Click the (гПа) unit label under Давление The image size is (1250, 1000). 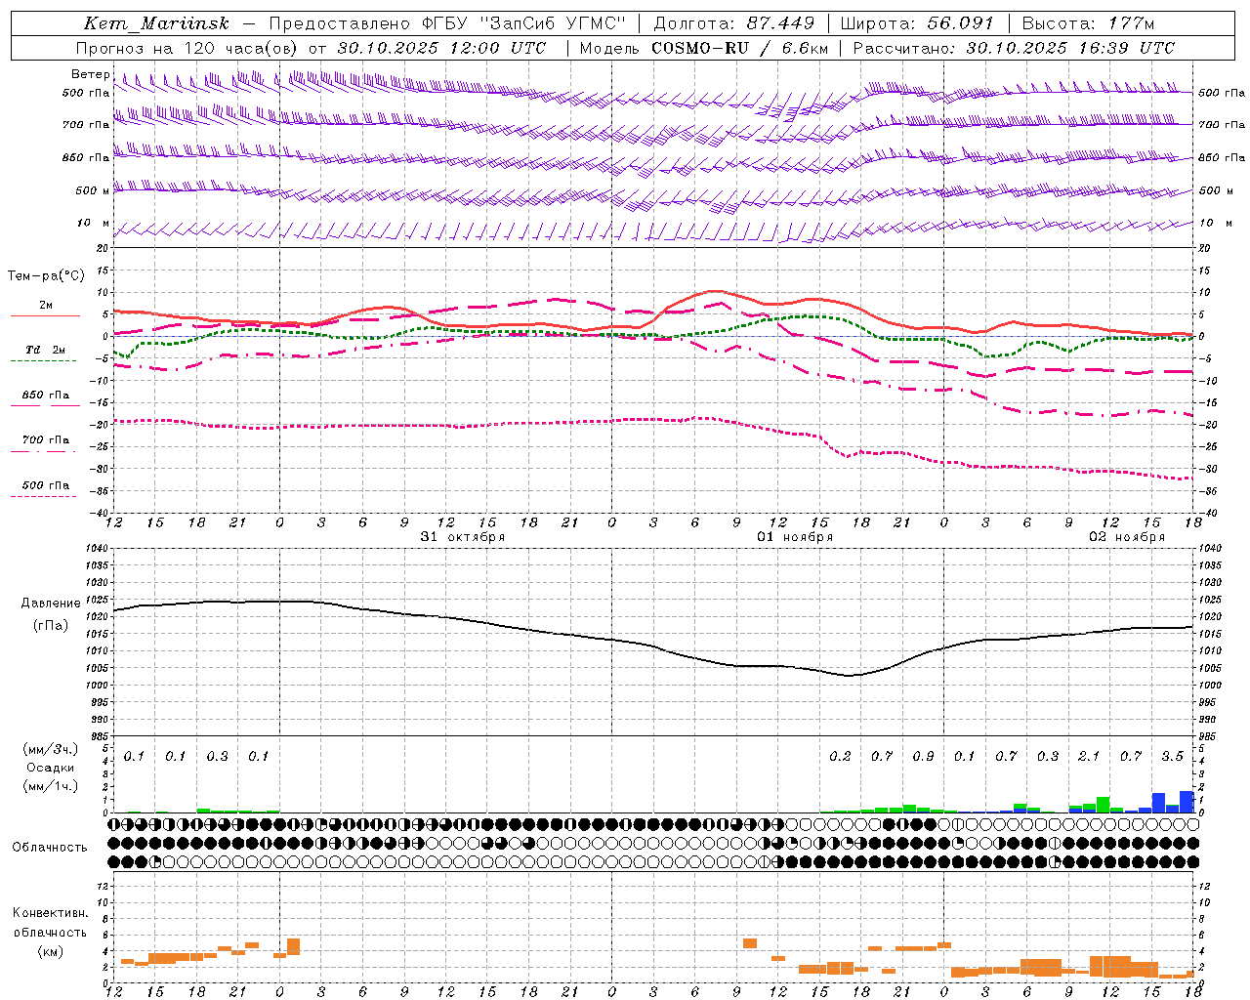pos(51,626)
